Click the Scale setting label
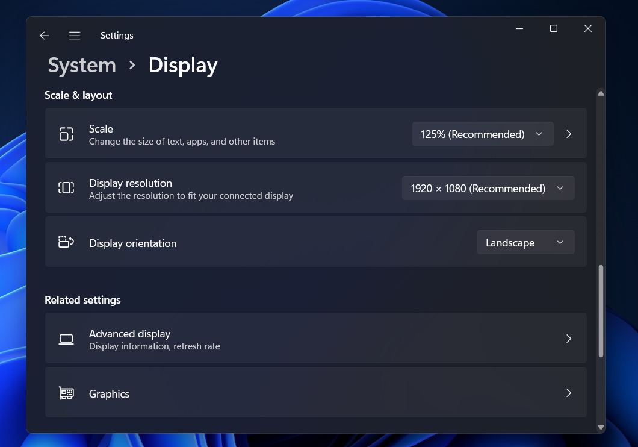638x447 pixels. coord(101,129)
